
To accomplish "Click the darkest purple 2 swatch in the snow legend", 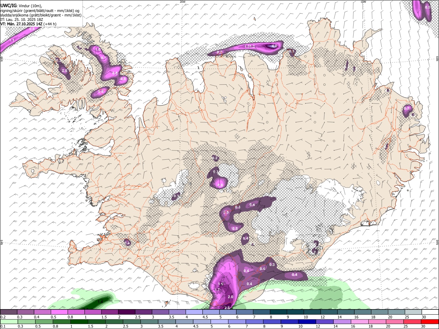I will tap(126, 312).
